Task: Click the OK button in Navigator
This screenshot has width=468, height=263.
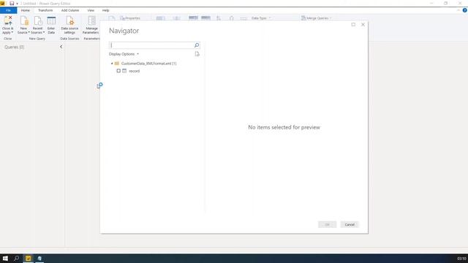Action: click(x=327, y=224)
